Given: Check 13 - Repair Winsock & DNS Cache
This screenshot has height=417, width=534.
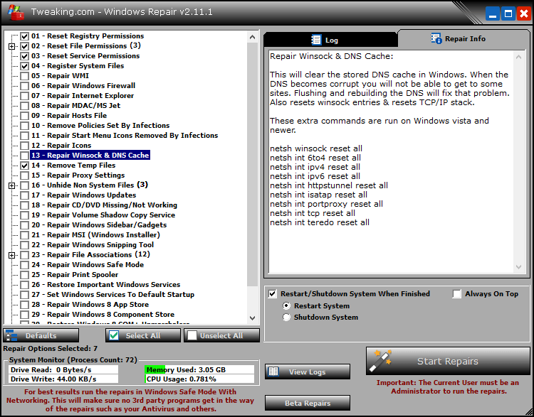Looking at the screenshot, I should (x=24, y=156).
